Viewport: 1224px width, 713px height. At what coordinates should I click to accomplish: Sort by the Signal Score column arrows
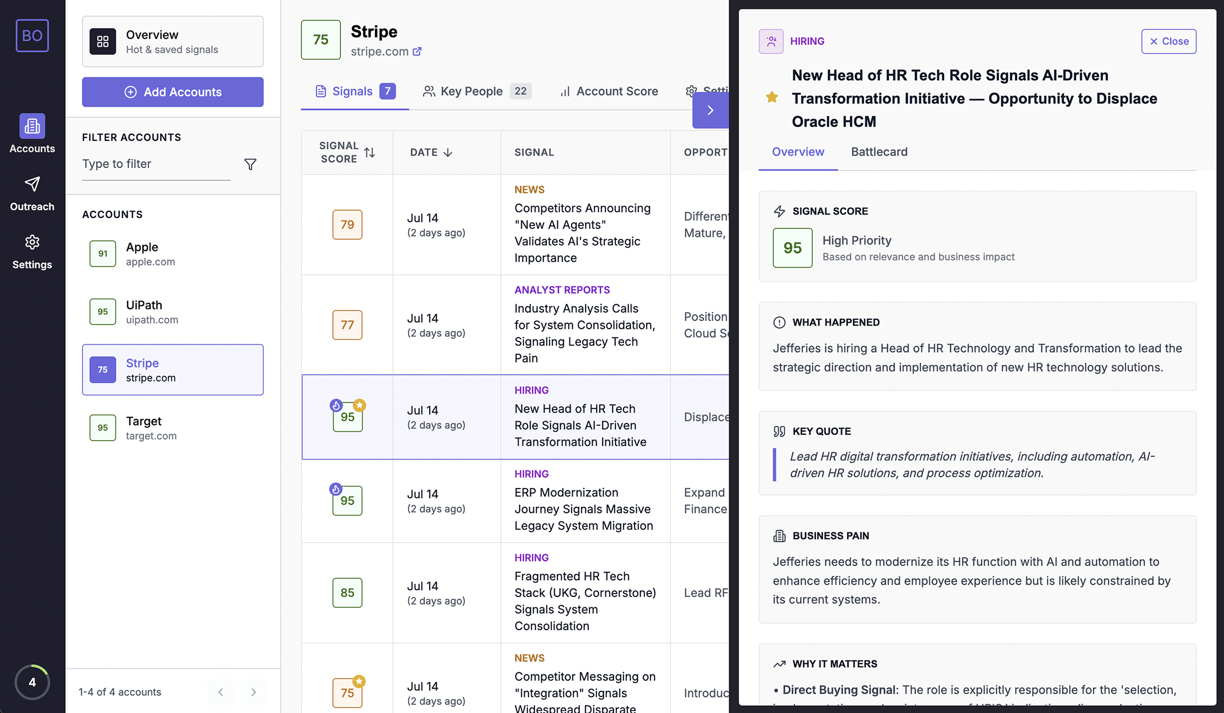tap(370, 153)
